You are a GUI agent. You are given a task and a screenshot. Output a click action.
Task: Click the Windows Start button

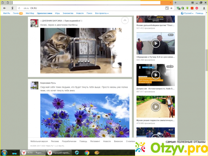click(x=4, y=153)
